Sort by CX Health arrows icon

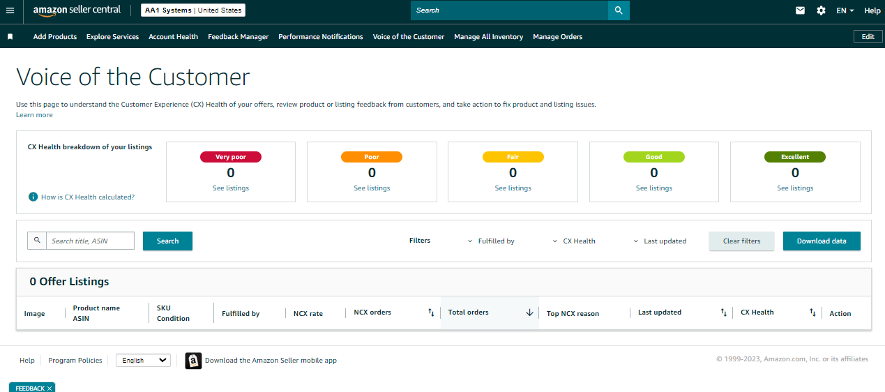812,312
